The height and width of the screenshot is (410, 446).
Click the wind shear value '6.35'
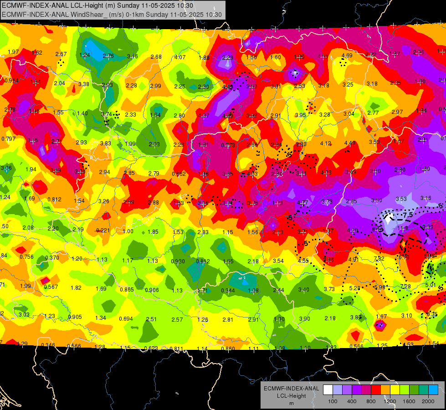coord(432,314)
